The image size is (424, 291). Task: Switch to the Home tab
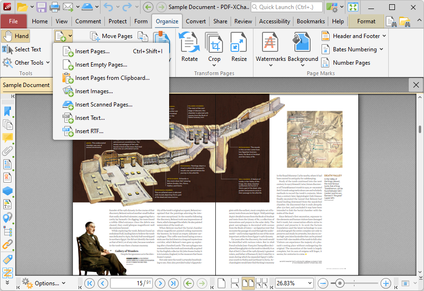(40, 21)
